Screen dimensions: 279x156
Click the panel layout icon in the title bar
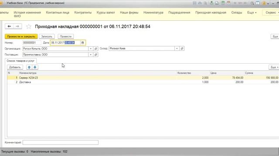258,3
